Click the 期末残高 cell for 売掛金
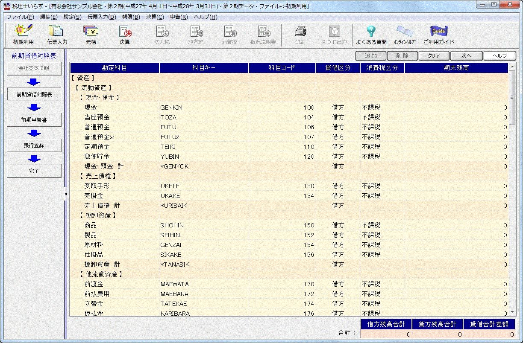Viewport: 523px width, 343px height. [x=456, y=196]
